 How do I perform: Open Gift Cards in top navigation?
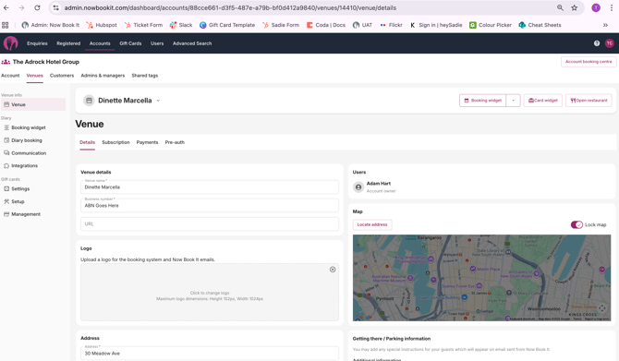130,43
